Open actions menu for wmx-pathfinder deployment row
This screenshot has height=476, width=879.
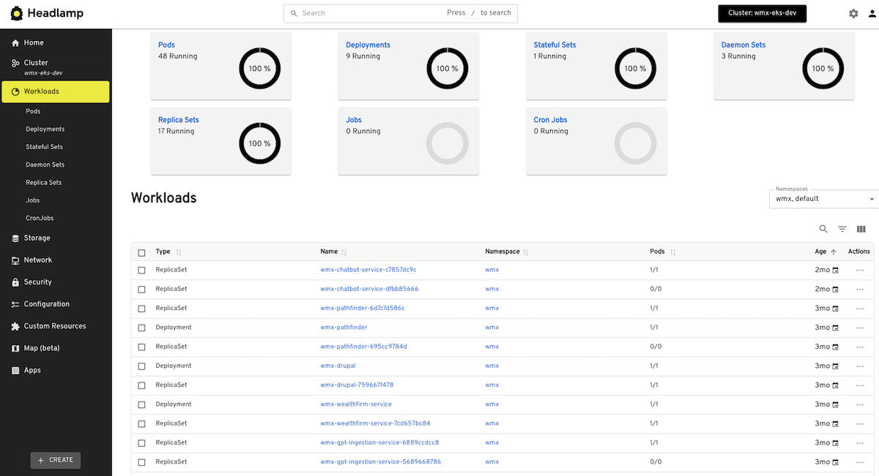(x=860, y=328)
